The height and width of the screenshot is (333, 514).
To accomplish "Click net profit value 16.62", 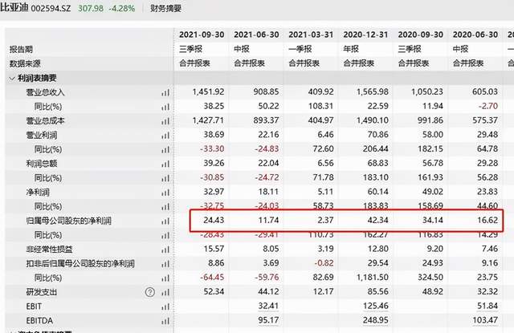I will coord(487,220).
